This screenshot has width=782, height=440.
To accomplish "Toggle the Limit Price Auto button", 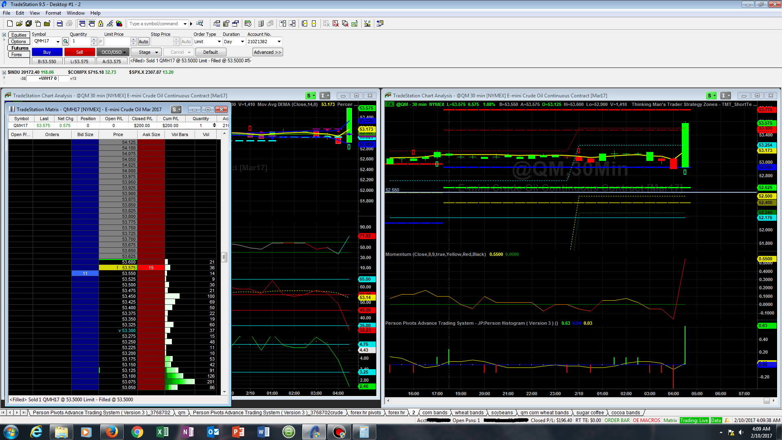I will (x=143, y=42).
